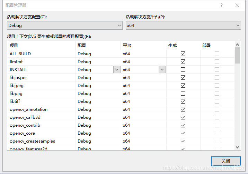Click the x64 platform cell for opencv_core
Screen dimensions: 248x174
click(x=143, y=133)
